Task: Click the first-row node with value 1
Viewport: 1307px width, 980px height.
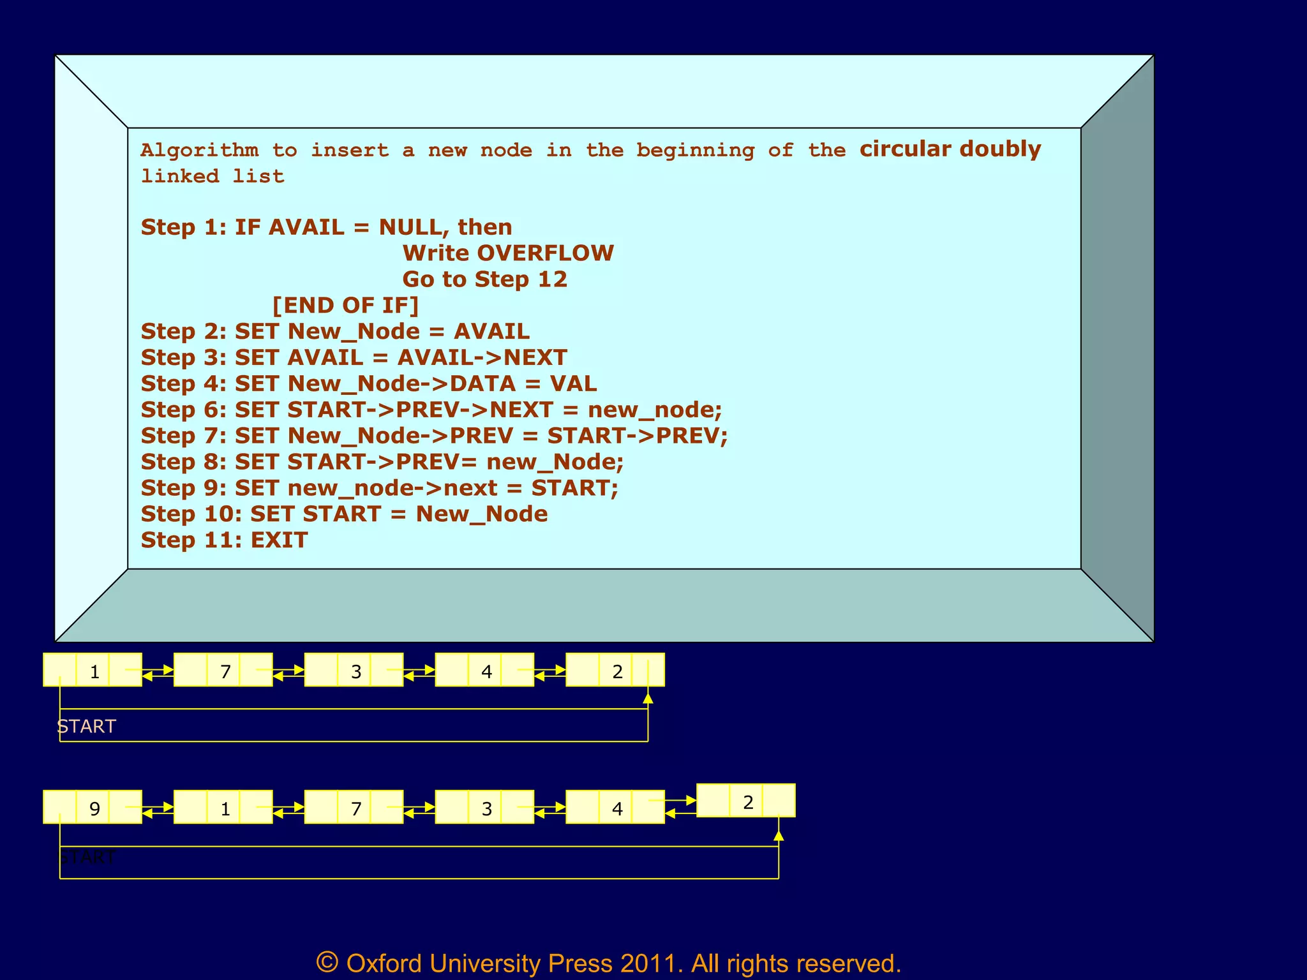Action: 93,670
